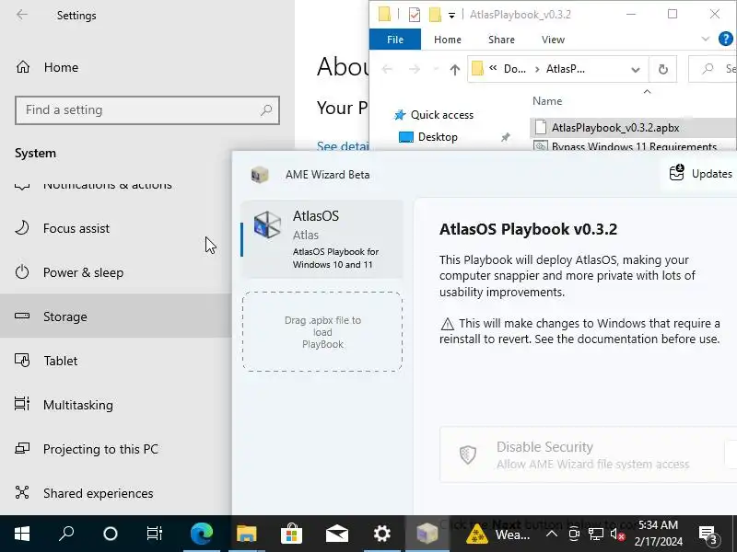
Task: Click the AME Wizard Beta cube icon
Action: (x=260, y=175)
